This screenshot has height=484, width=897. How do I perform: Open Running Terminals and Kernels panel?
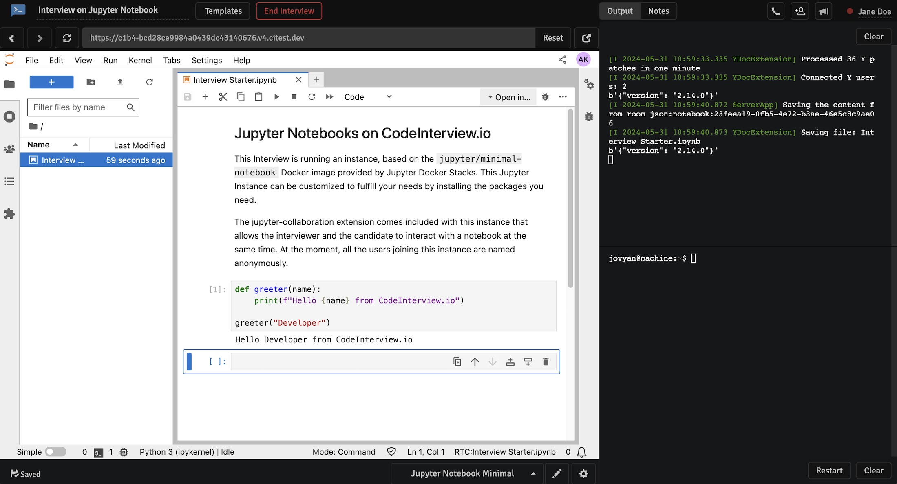[x=9, y=117]
